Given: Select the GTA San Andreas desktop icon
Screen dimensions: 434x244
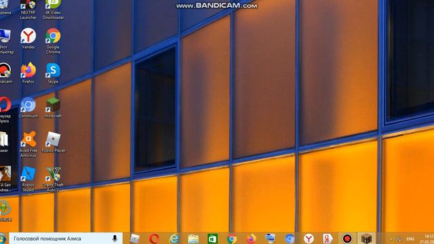Looking at the screenshot, I should pyautogui.click(x=5, y=179).
